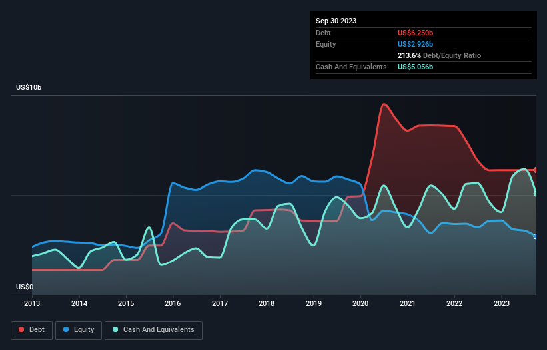Screen dimensions: 547x350
Task: Select the 2016 x-axis label
Action: coord(173,303)
